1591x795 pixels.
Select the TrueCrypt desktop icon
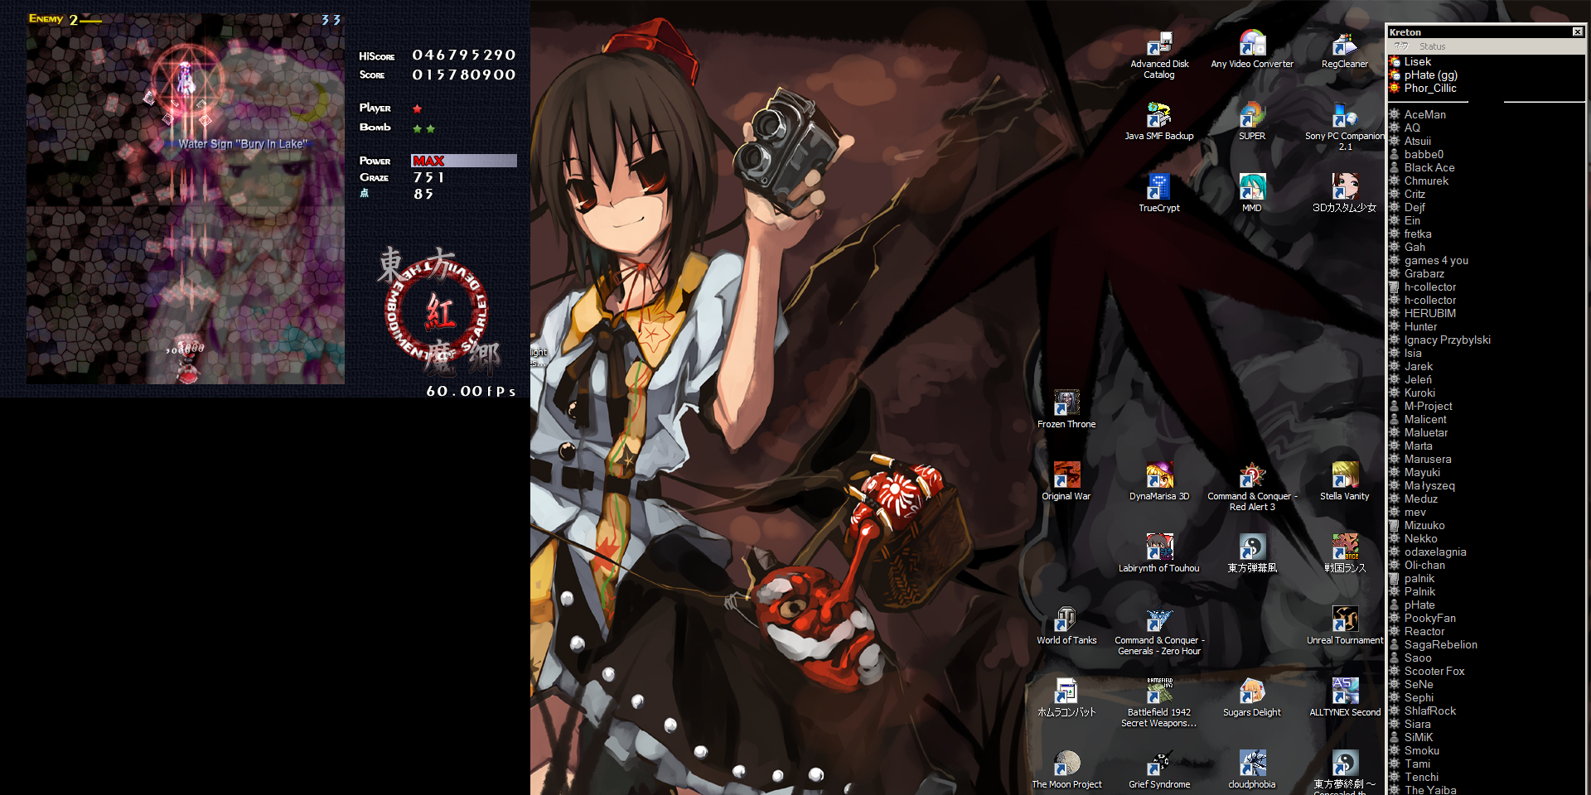(1159, 194)
